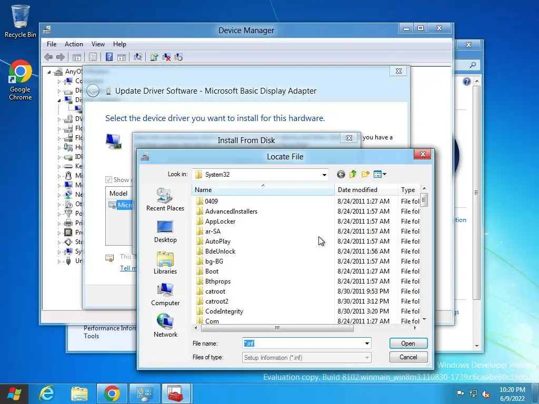Click the back arrow in Update Driver Software wizard
This screenshot has height=404, width=539.
click(x=93, y=91)
